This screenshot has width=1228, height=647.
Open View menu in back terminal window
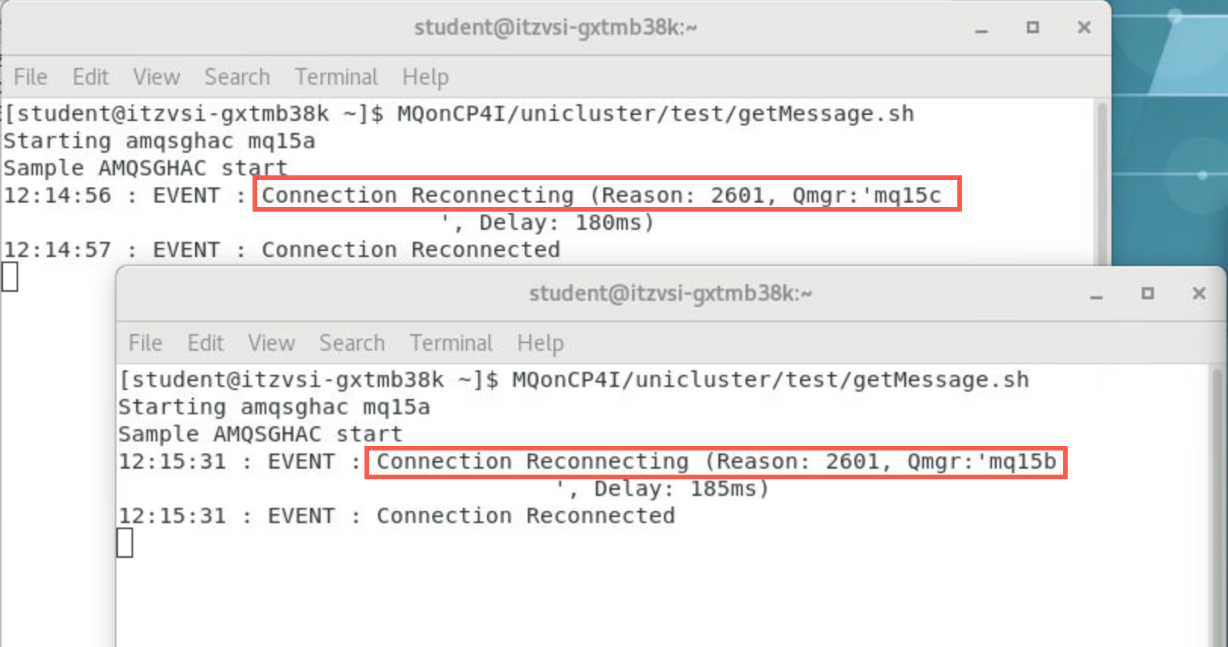(157, 77)
